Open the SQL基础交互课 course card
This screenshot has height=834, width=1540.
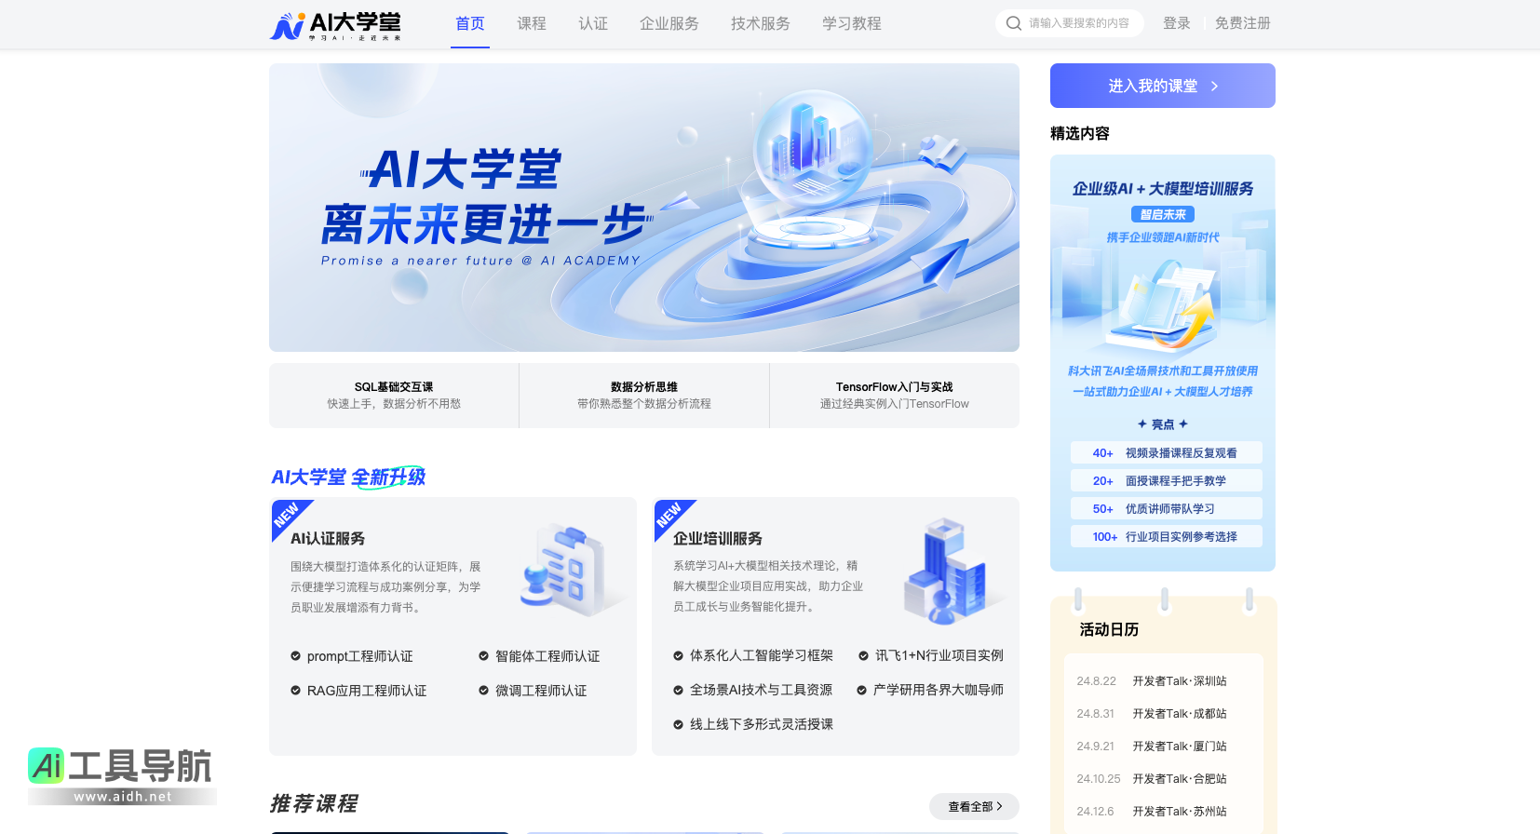point(394,396)
